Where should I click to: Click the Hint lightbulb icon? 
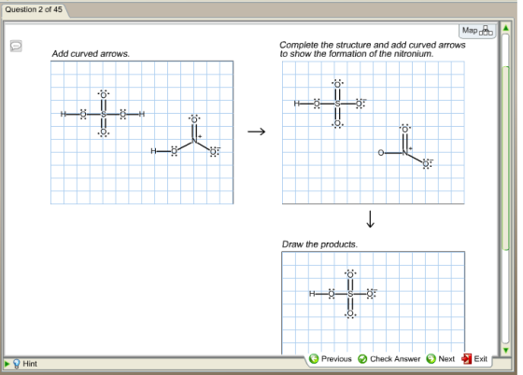(x=17, y=364)
